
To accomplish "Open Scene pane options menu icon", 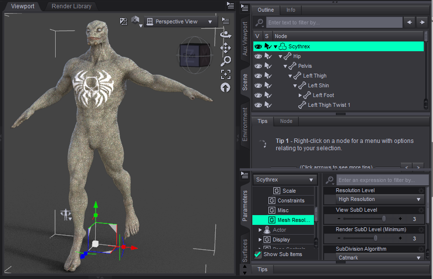I will [x=245, y=8].
